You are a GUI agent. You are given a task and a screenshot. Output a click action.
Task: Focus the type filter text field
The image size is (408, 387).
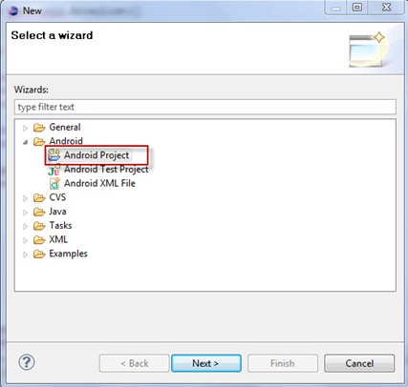[205, 107]
